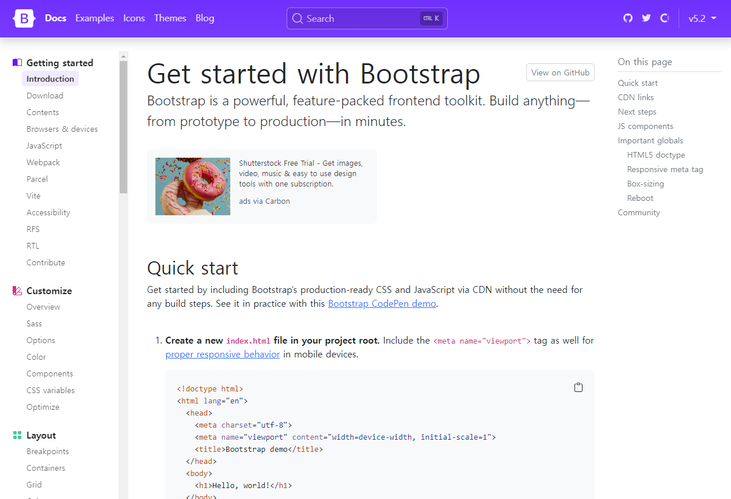Open Accessibility in the sidebar
The height and width of the screenshot is (499, 731).
(48, 212)
